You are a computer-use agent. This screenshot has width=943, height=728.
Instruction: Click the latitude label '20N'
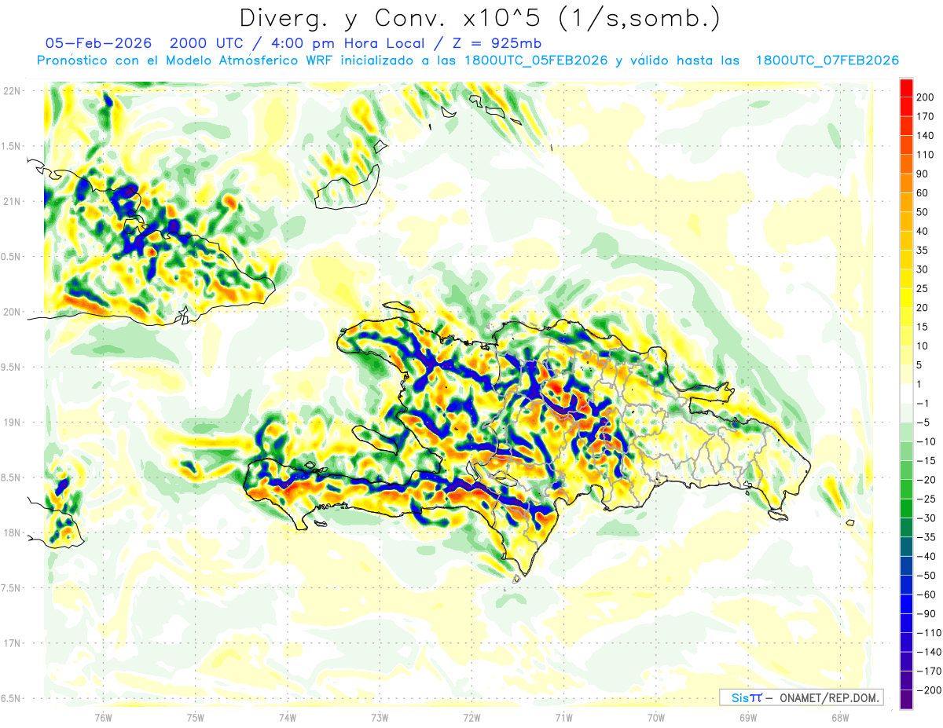[x=11, y=312]
